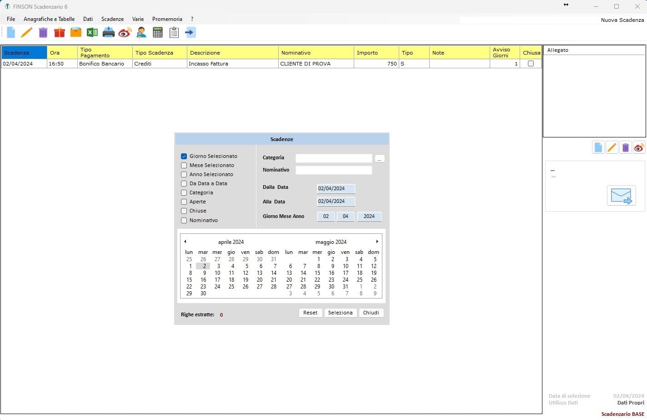Click the day field showing 02
The height and width of the screenshot is (420, 647).
point(326,216)
